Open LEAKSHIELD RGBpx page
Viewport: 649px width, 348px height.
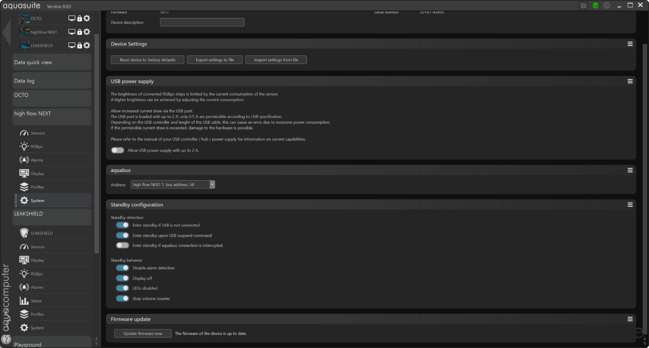(x=55, y=274)
